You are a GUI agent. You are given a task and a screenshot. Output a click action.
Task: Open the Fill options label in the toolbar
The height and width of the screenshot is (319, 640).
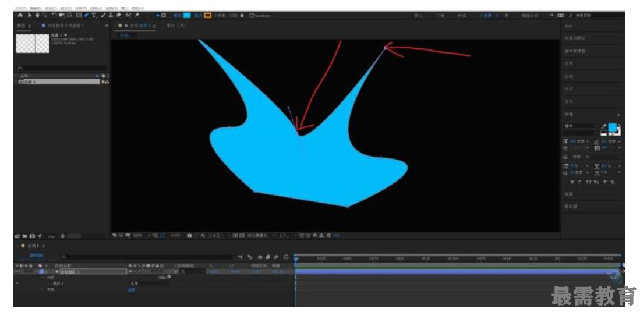[178, 16]
